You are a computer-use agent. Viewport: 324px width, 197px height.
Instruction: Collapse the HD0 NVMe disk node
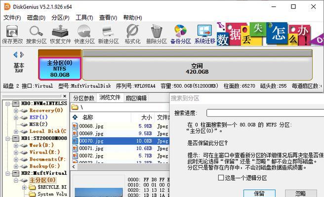pyautogui.click(x=8, y=103)
